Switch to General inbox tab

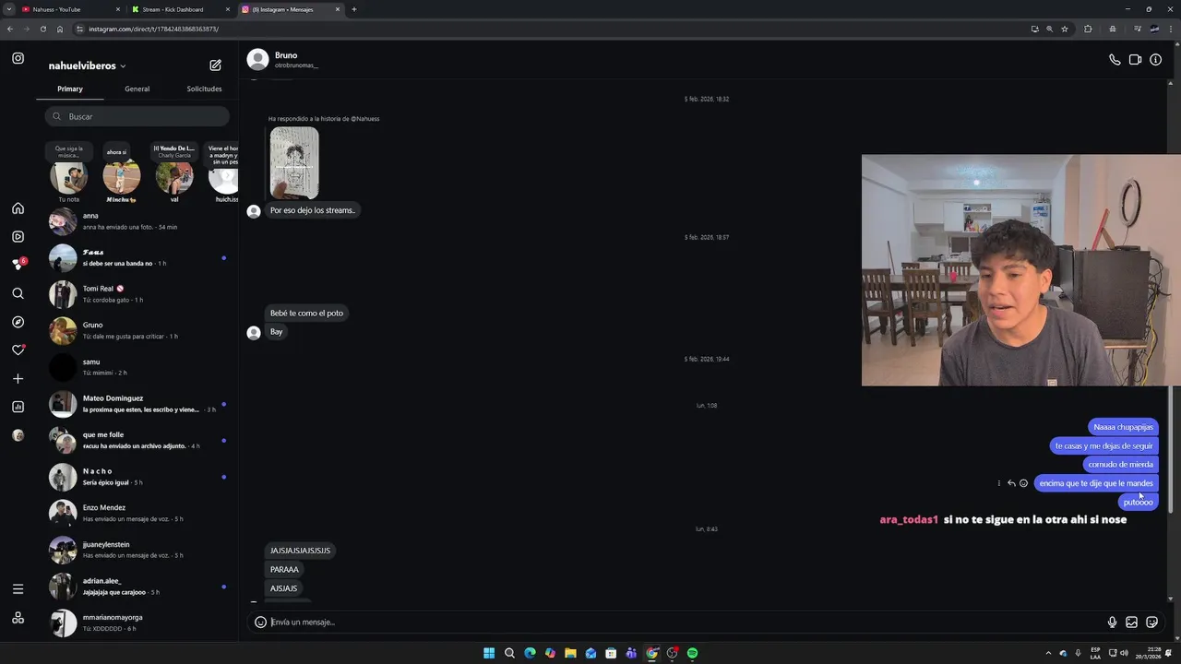pyautogui.click(x=137, y=89)
